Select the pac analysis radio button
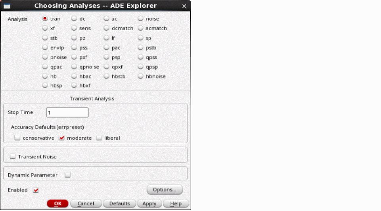The image size is (381, 211). pyautogui.click(x=106, y=48)
